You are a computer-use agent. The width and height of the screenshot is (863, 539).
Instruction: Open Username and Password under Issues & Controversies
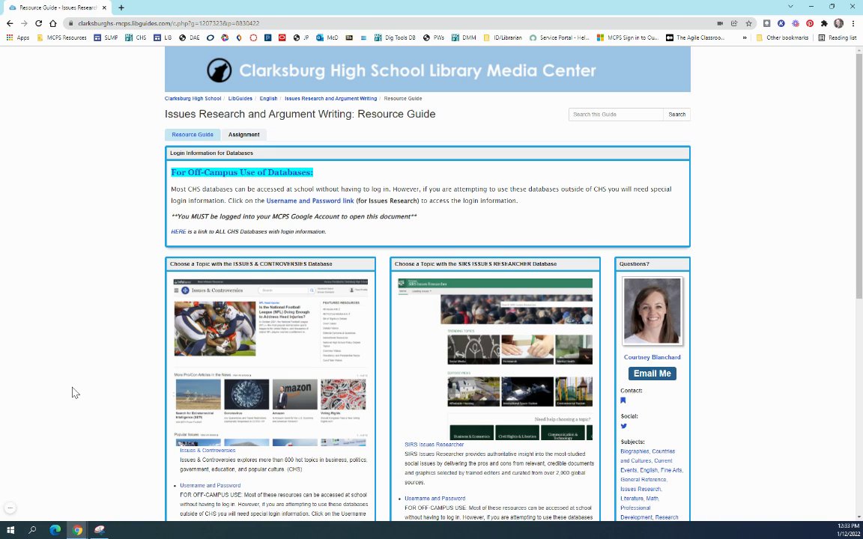click(x=211, y=486)
